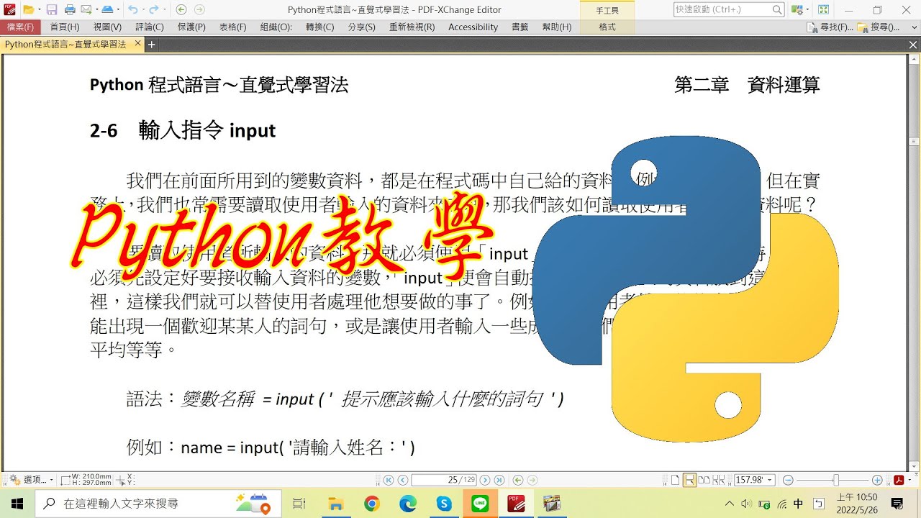The height and width of the screenshot is (518, 921).
Task: Click the Redo arrow icon
Action: 155,10
